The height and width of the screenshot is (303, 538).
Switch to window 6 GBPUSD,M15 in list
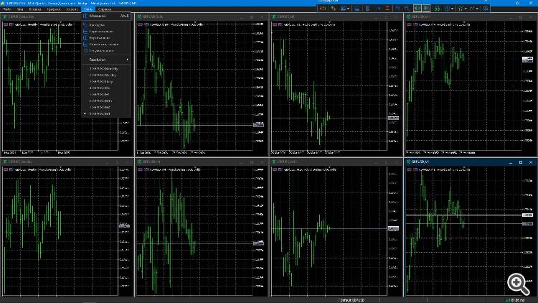106,101
